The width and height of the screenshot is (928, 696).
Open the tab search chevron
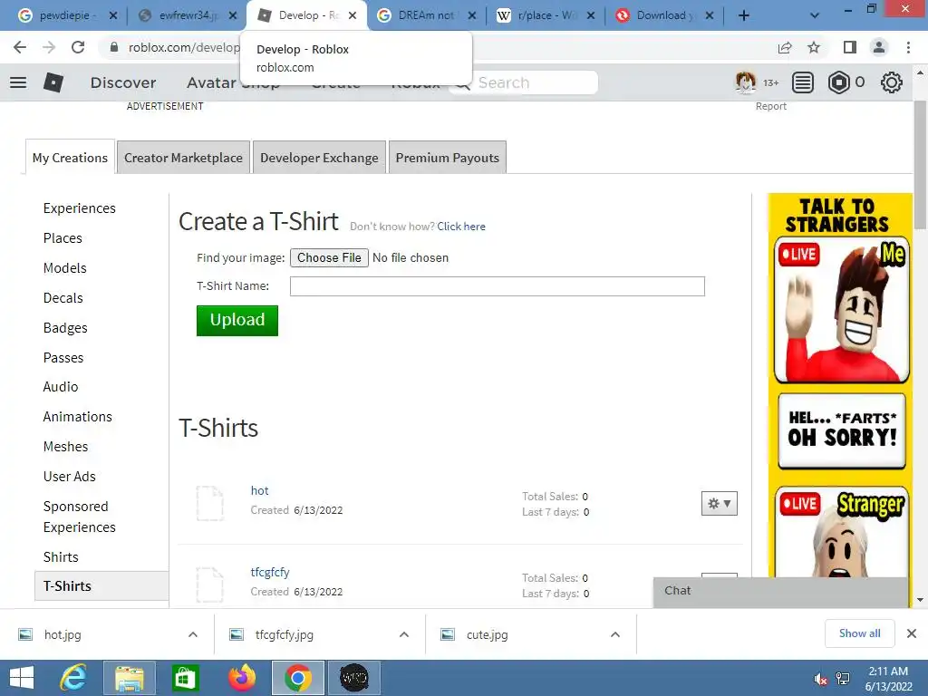point(815,16)
